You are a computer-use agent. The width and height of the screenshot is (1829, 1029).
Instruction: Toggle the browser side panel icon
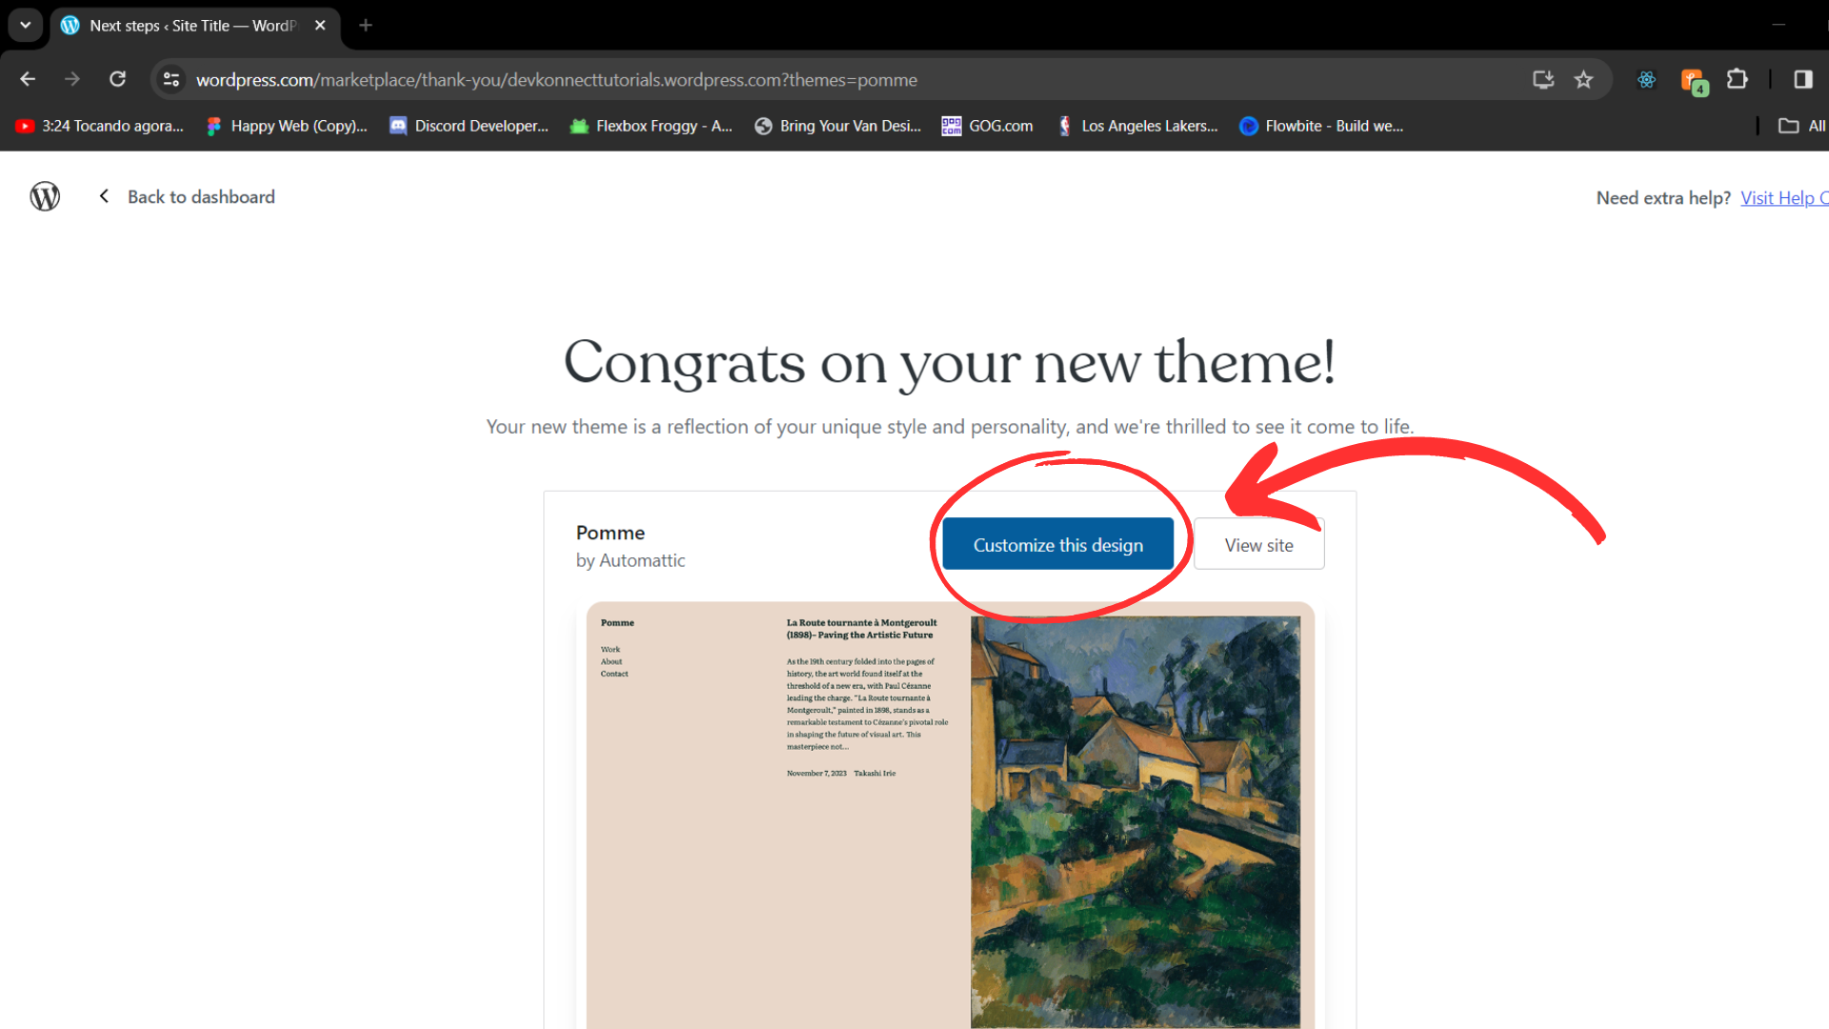tap(1802, 79)
